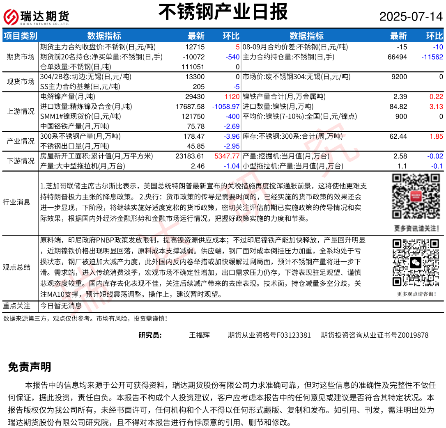Select the 下游情况 category cell

(x=21, y=161)
